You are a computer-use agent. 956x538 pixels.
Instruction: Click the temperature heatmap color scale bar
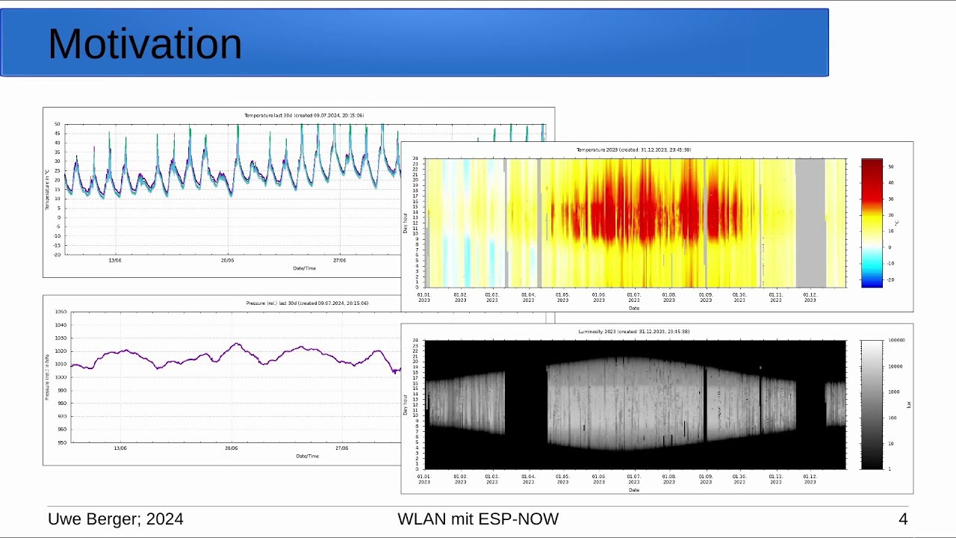click(872, 223)
